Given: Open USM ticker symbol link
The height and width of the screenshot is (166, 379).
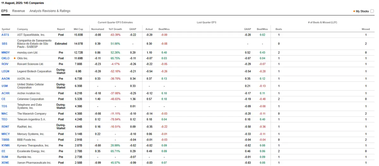Looking at the screenshot, I should 5,86.
